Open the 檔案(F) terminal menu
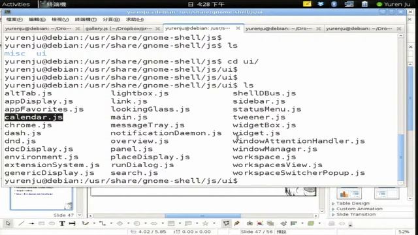Image resolution: width=418 pixels, height=235 pixels. pyautogui.click(x=14, y=20)
